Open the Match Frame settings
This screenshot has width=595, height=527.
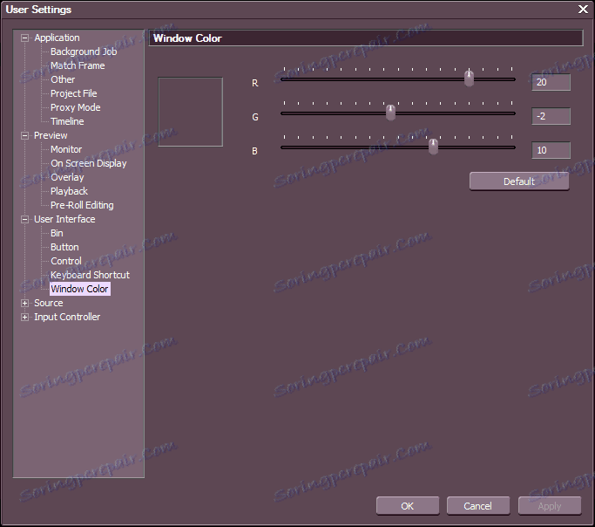[x=78, y=65]
